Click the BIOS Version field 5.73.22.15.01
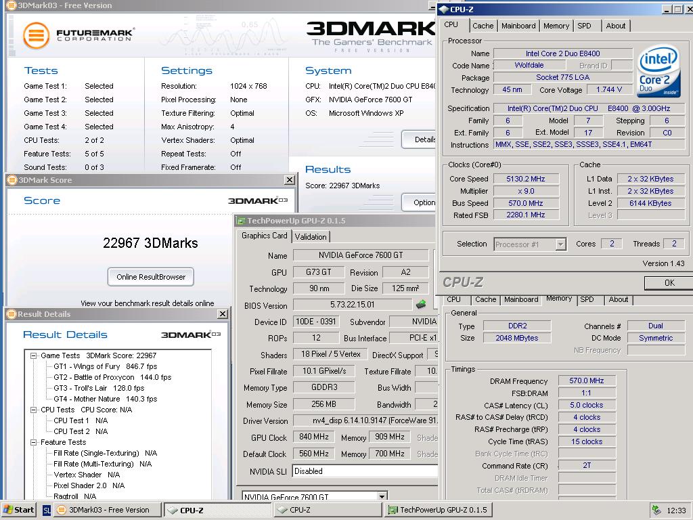This screenshot has height=520, width=693. click(352, 305)
